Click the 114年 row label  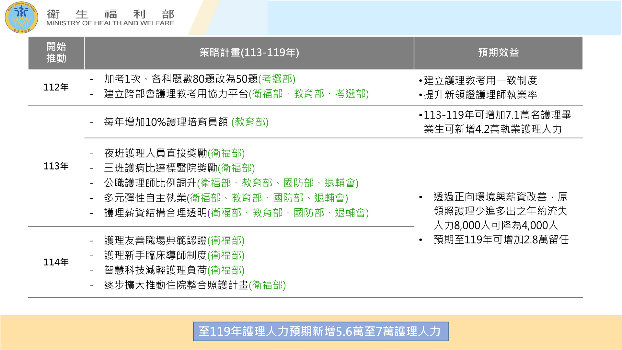(x=56, y=262)
